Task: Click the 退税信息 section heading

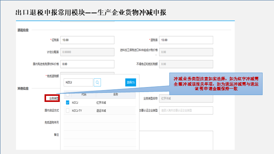Action: pos(23,30)
